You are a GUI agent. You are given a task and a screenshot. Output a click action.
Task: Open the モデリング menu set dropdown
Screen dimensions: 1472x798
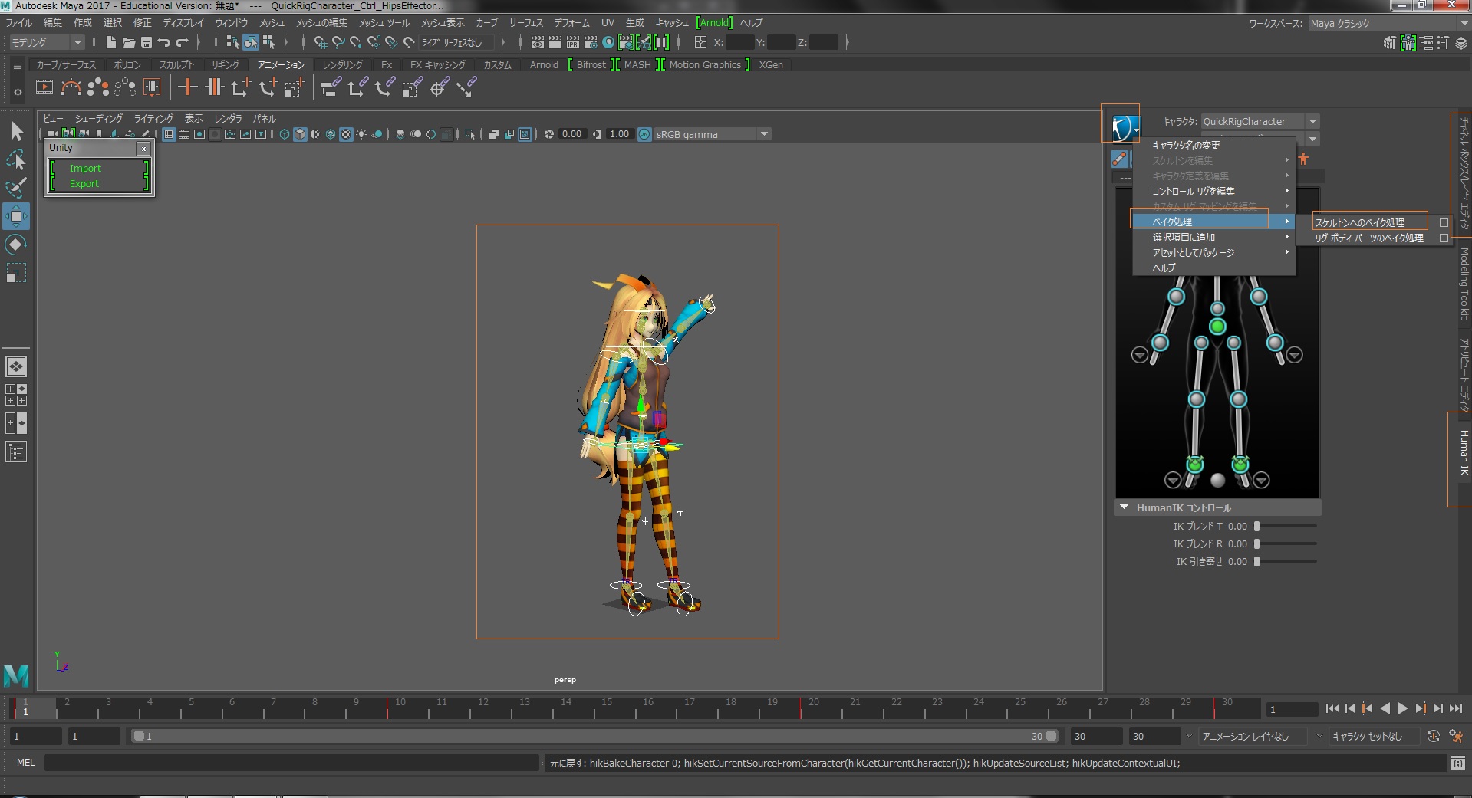[x=45, y=42]
